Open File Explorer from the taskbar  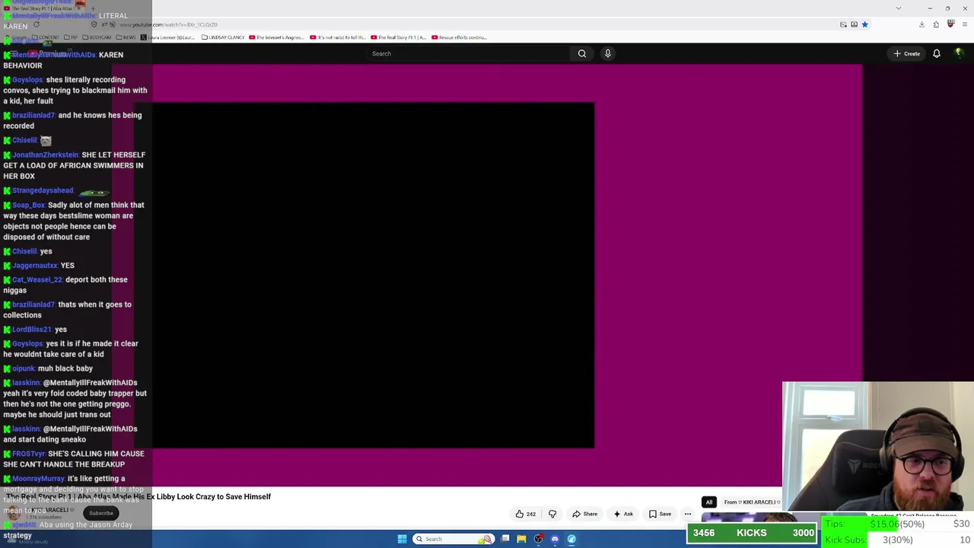[x=521, y=539]
